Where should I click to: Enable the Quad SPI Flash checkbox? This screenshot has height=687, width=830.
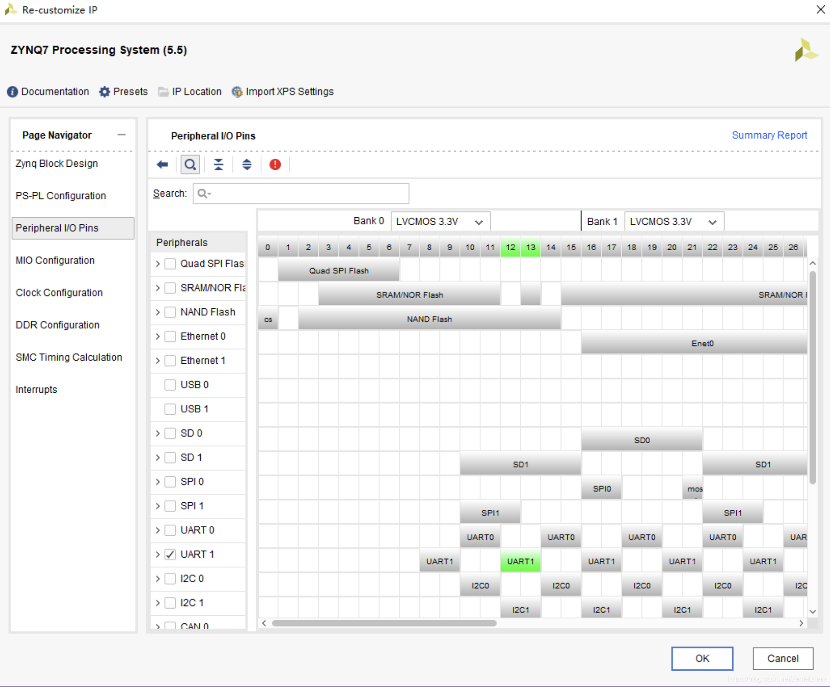pos(170,263)
